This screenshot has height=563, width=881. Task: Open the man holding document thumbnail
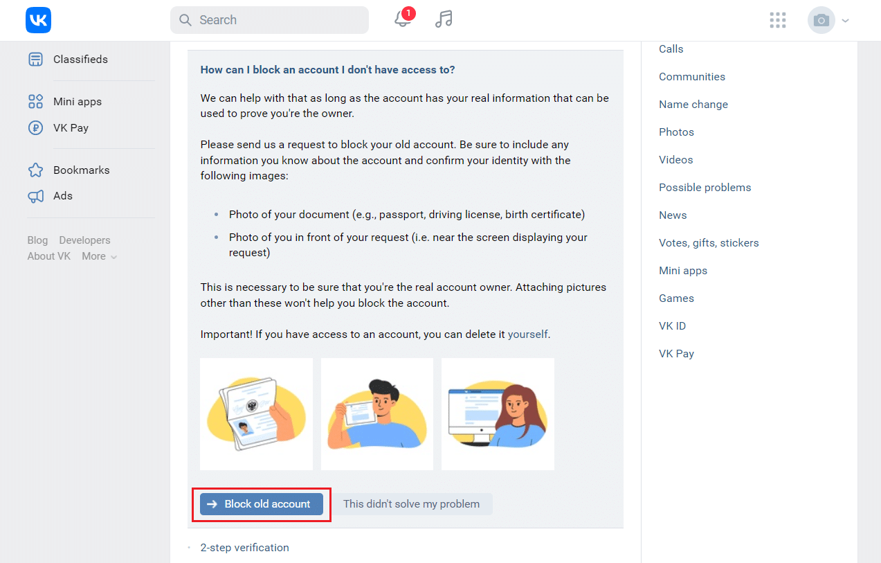(377, 414)
